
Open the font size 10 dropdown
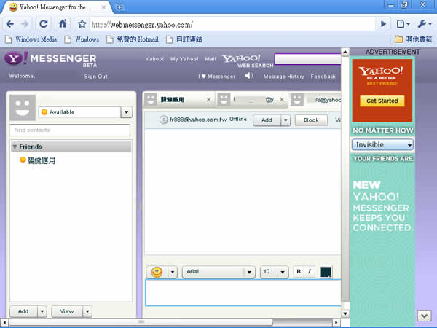click(275, 272)
